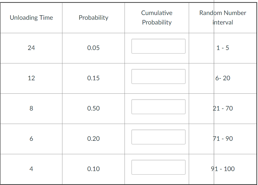This screenshot has width=258, height=185.
Task: Select the cell showing probability 0.50
Action: click(93, 108)
